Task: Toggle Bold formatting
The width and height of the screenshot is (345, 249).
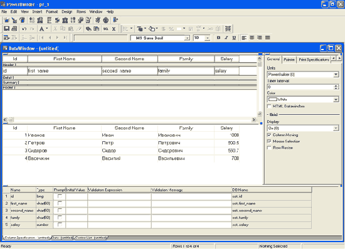Action: click(x=218, y=38)
